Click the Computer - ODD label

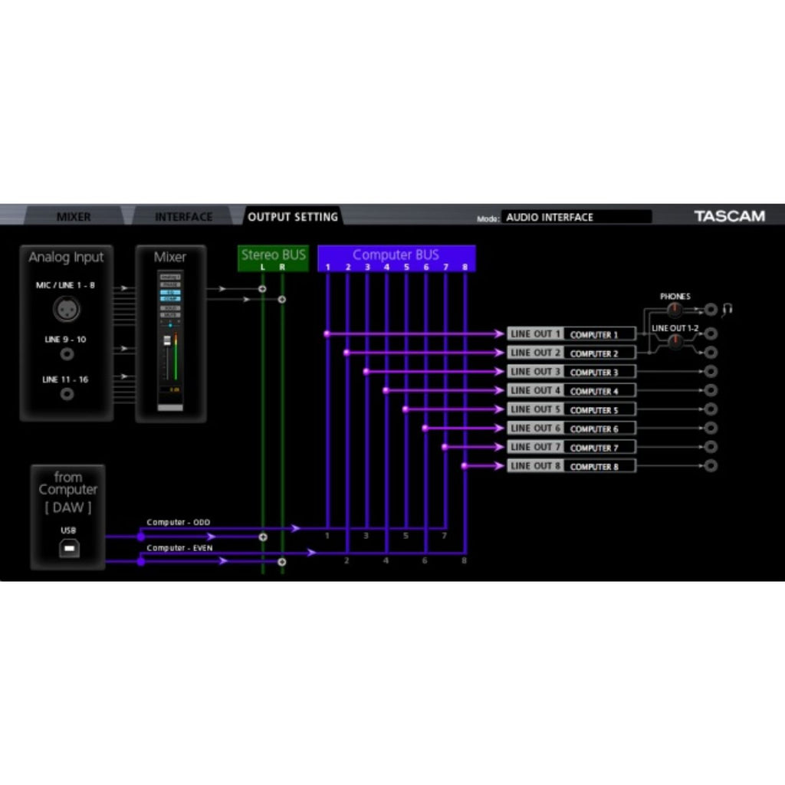pyautogui.click(x=178, y=522)
